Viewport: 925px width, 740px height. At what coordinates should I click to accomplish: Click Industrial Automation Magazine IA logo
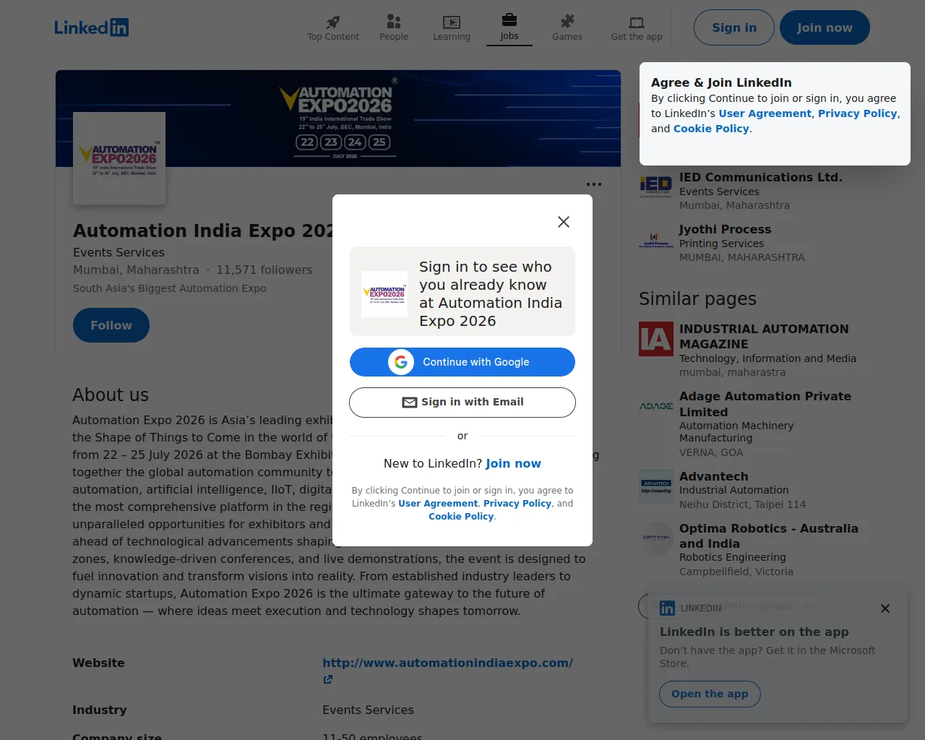(656, 339)
